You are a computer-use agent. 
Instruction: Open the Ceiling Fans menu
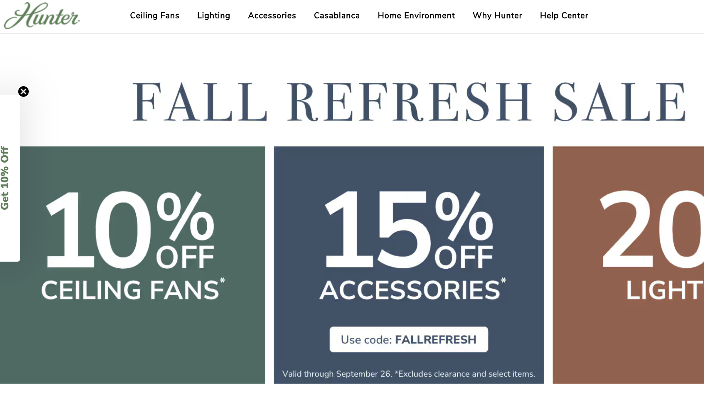click(154, 16)
